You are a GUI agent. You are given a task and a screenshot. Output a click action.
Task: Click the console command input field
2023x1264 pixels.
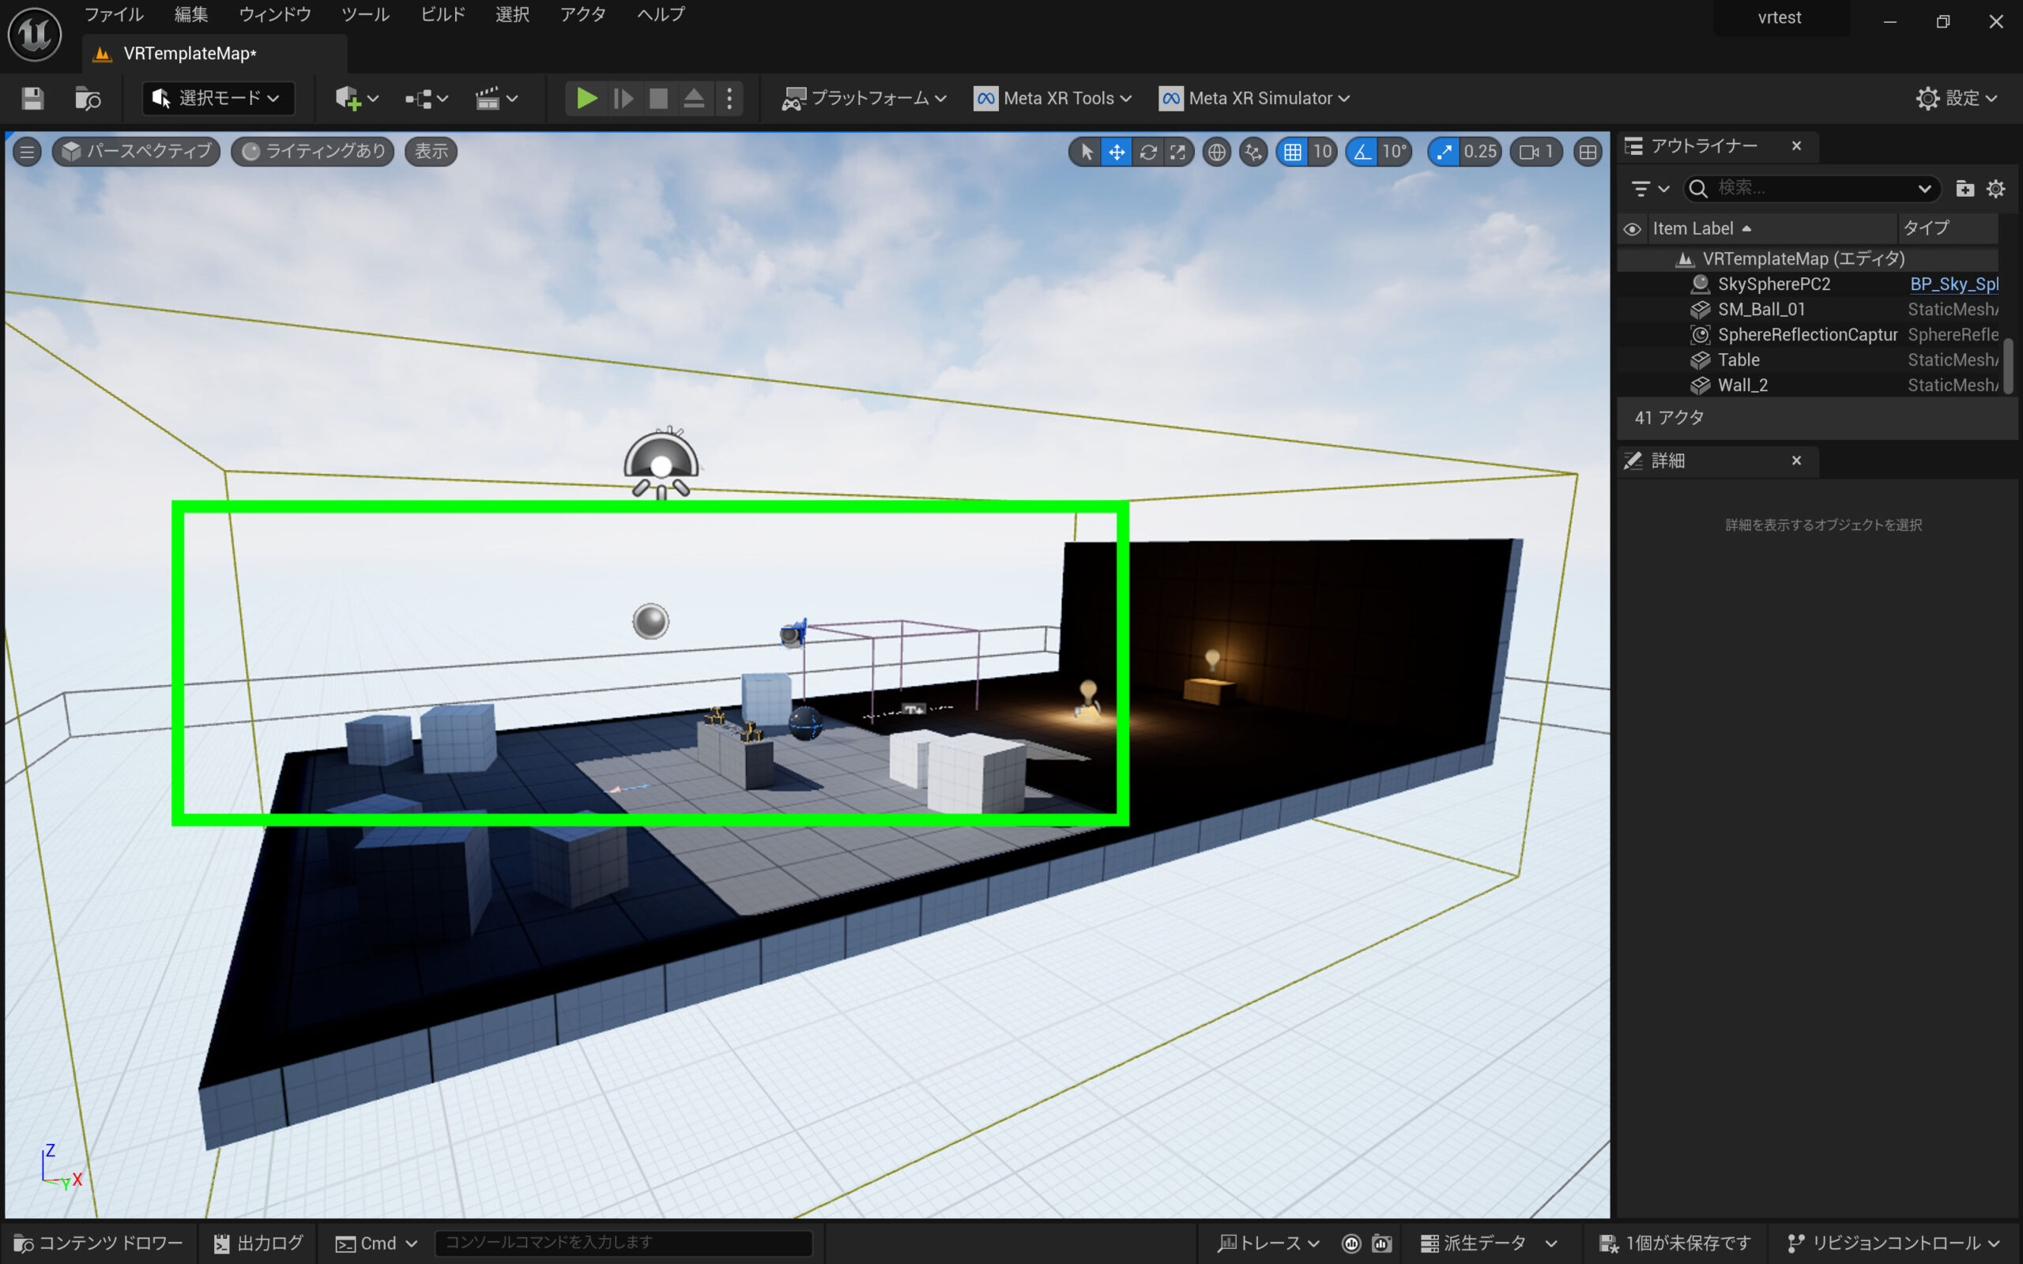click(x=623, y=1243)
